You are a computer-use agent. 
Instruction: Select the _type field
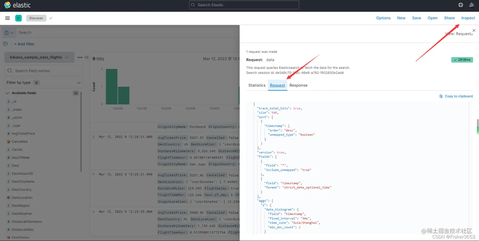[x=16, y=126]
